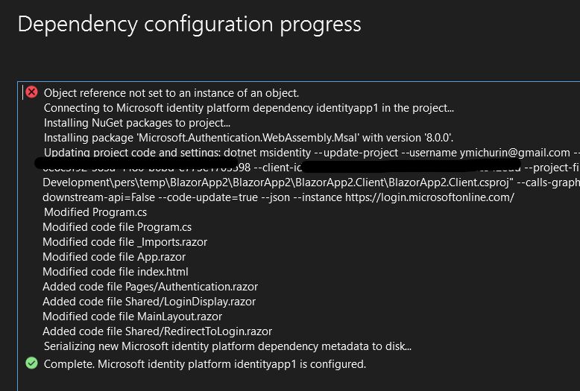The width and height of the screenshot is (580, 391).
Task: Select the line installing Microsoft.Authentication.WebAssembly.Msal package
Action: [x=248, y=138]
